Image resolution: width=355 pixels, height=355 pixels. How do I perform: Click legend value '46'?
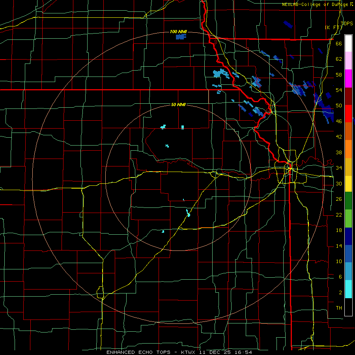(339, 121)
